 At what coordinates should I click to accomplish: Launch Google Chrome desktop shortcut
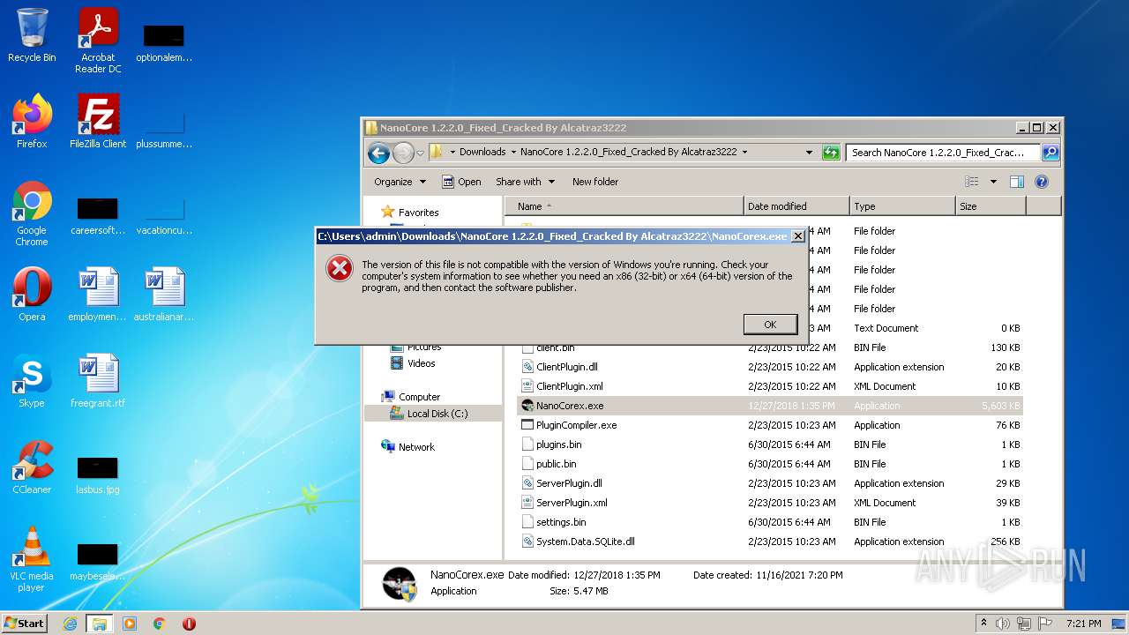pyautogui.click(x=32, y=214)
